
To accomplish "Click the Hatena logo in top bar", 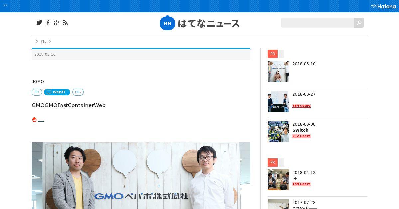I will (383, 6).
